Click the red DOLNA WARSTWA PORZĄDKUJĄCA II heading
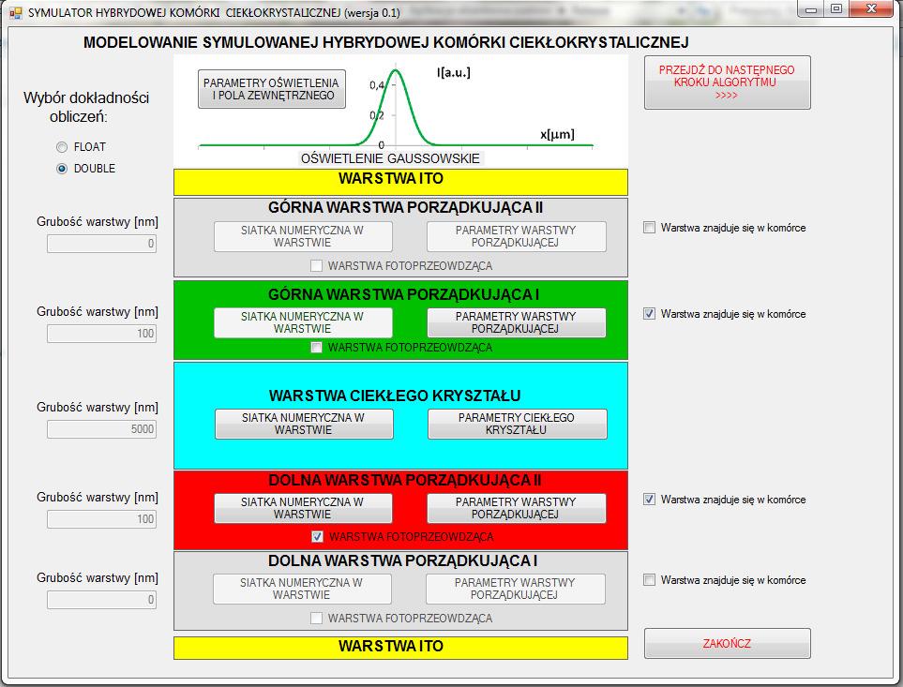 (405, 481)
